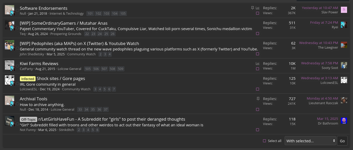Enable the Select all checkbox
353x150 pixels.
(264, 141)
